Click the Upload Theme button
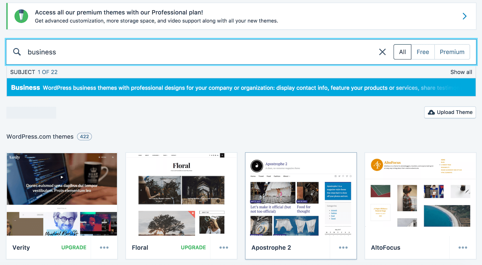This screenshot has height=265, width=482. pos(450,112)
